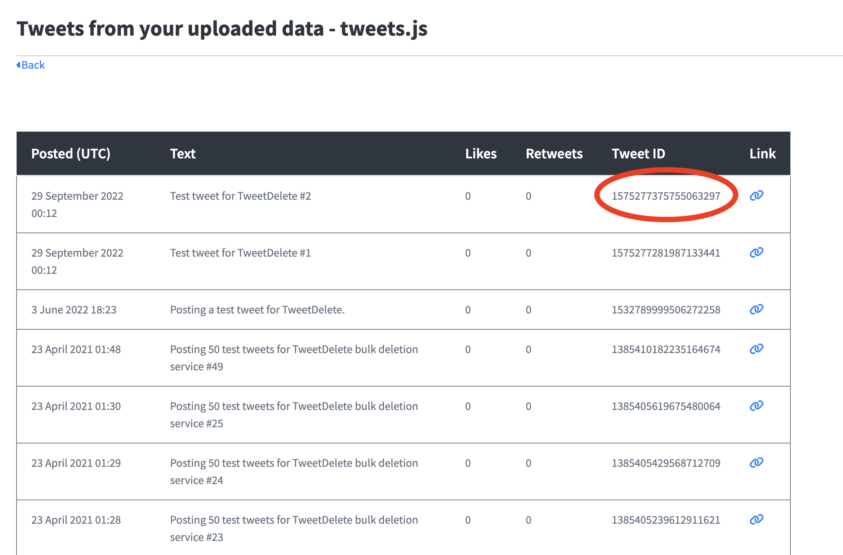Click the Text column header
Viewport: 843px width, 555px height.
point(183,154)
